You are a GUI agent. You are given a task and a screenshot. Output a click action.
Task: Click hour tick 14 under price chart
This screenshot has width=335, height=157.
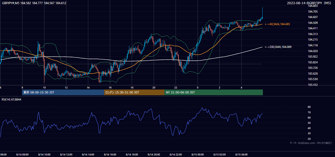[x=88, y=88]
